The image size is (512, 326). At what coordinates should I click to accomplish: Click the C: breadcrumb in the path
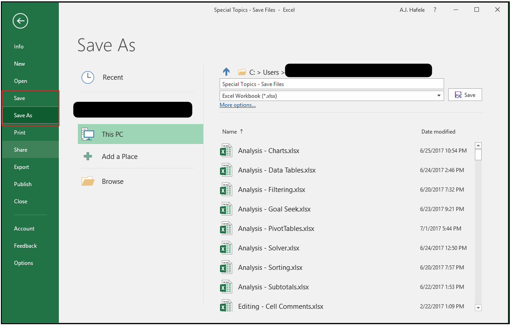pos(252,72)
